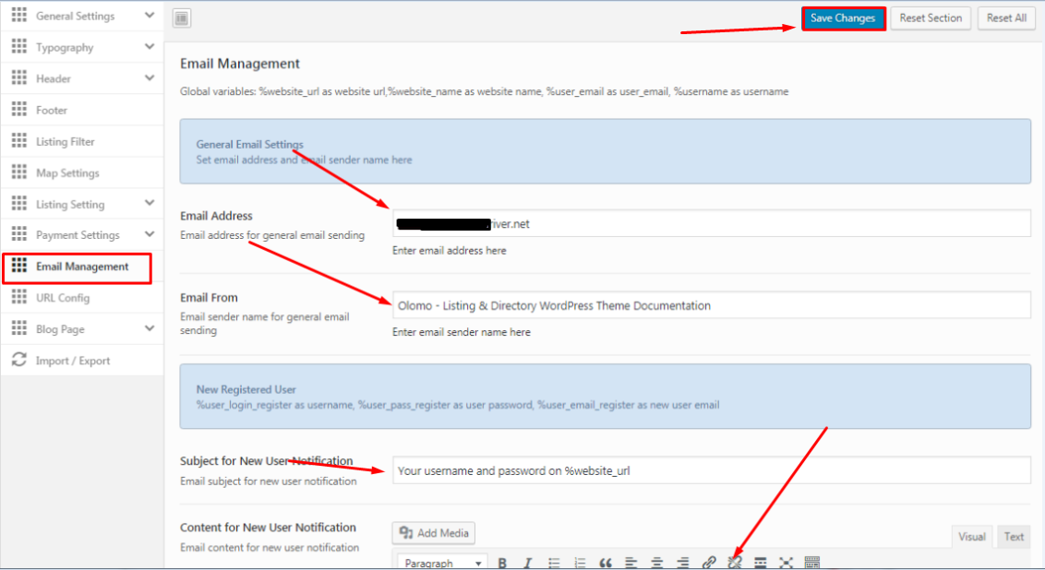
Task: Show the toolbar toggle (kitchen sink)
Action: coord(812,563)
